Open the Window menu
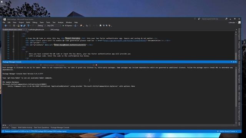246x138 pixels. 69,23
